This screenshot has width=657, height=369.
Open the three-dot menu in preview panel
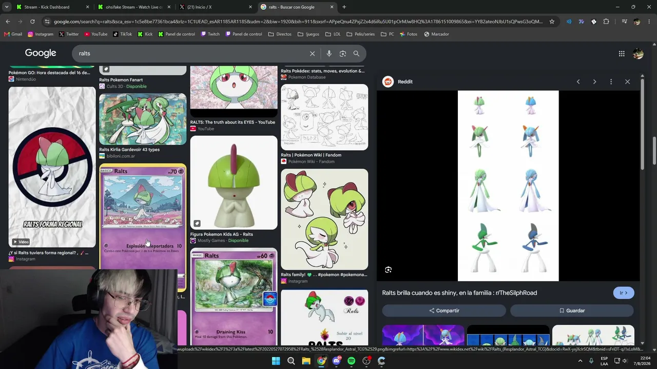[611, 81]
